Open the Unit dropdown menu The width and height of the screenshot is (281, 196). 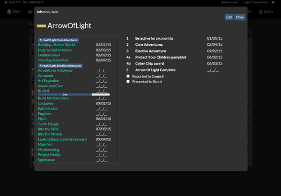[266, 12]
